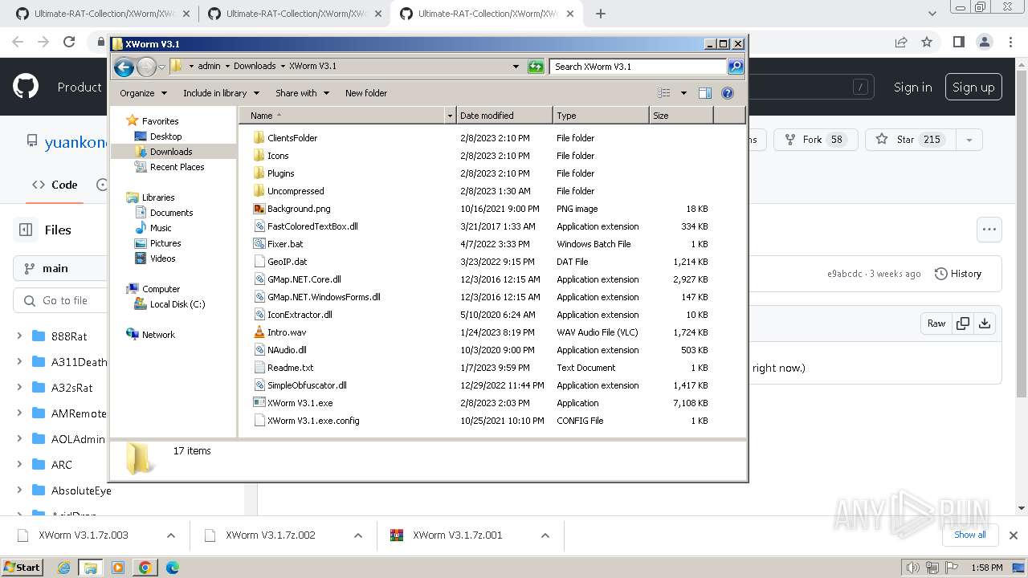The image size is (1028, 578).
Task: Open History link on GitHub
Action: tap(958, 274)
